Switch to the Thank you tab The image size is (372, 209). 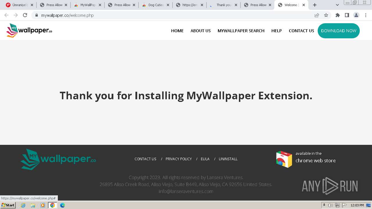pyautogui.click(x=223, y=5)
